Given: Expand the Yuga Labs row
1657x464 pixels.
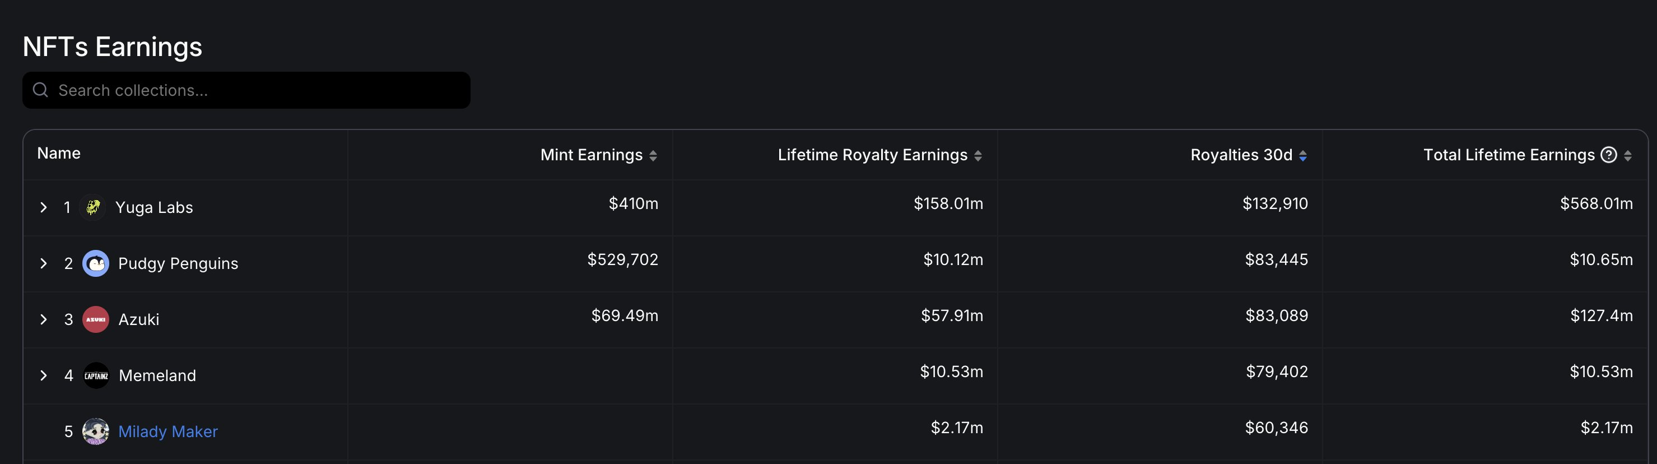Looking at the screenshot, I should (x=43, y=207).
